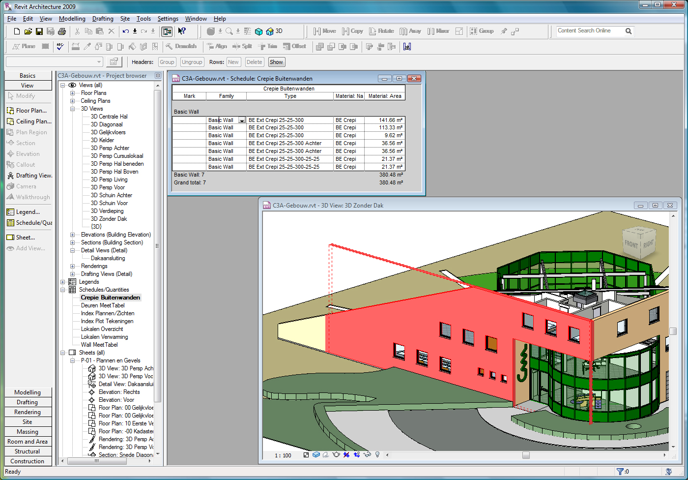Select 3D Zonder Dak in Project browser
Image resolution: width=688 pixels, height=480 pixels.
[109, 219]
